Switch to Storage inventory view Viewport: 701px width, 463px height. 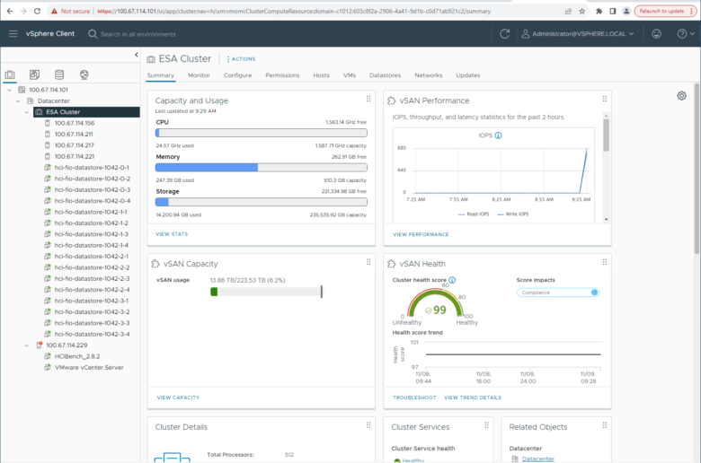click(59, 74)
